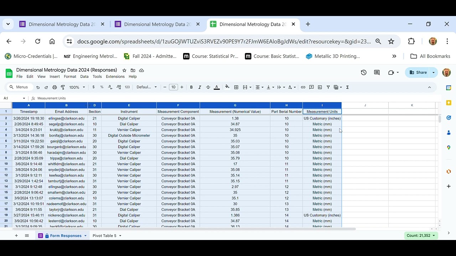Image resolution: width=456 pixels, height=256 pixels.
Task: Open Engineering Metrol... bookmark
Action: coord(90,56)
